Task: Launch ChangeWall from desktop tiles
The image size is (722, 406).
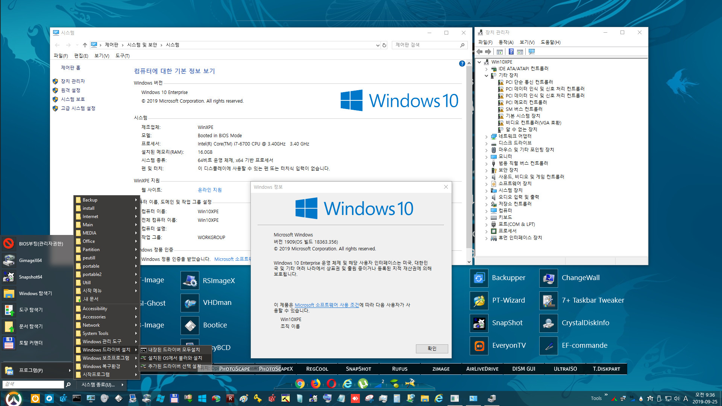Action: [548, 278]
